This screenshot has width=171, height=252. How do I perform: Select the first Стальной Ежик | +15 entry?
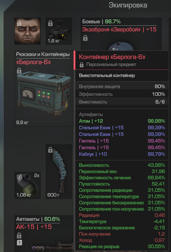click(x=122, y=128)
